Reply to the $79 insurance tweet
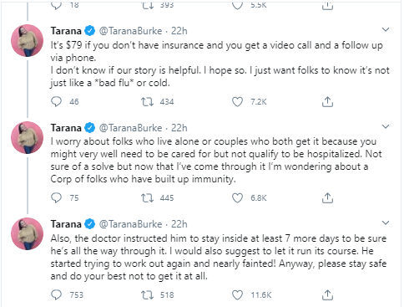The height and width of the screenshot is (307, 404). (x=57, y=101)
